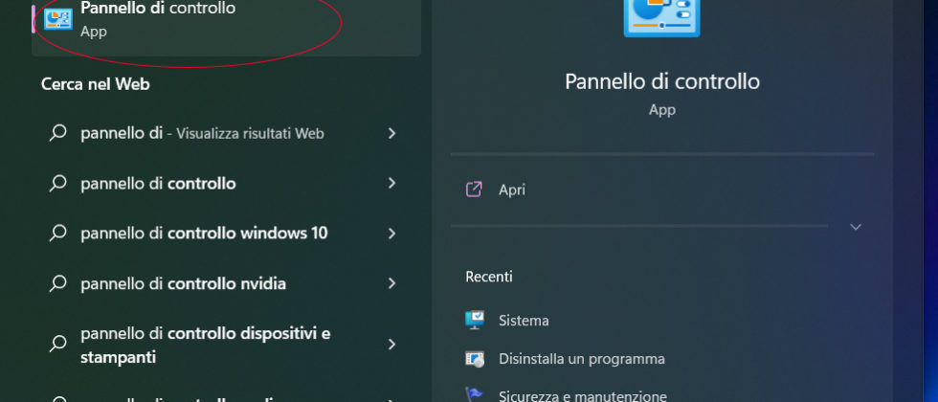
Task: Click magnifier icon next to 'pannello di controllo windows 10'
Action: (57, 233)
